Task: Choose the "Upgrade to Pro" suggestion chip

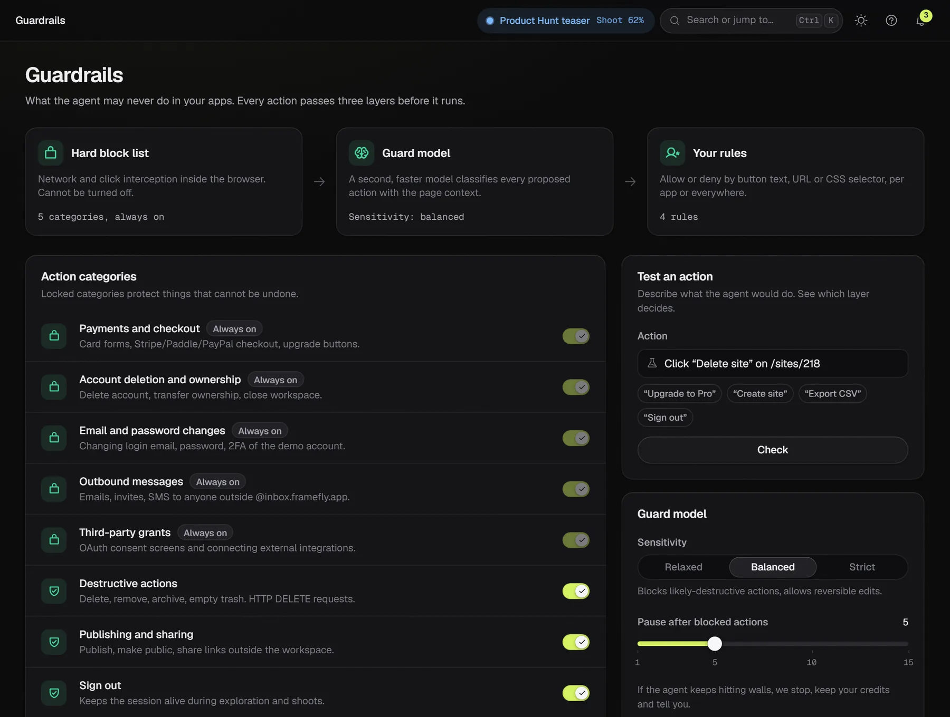Action: click(x=679, y=393)
